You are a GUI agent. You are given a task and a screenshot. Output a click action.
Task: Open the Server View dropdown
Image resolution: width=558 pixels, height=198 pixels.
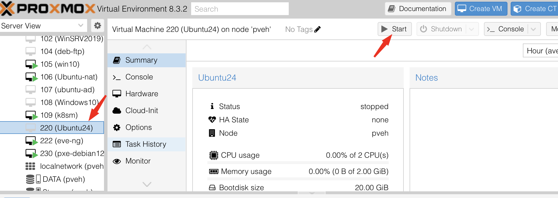[44, 26]
